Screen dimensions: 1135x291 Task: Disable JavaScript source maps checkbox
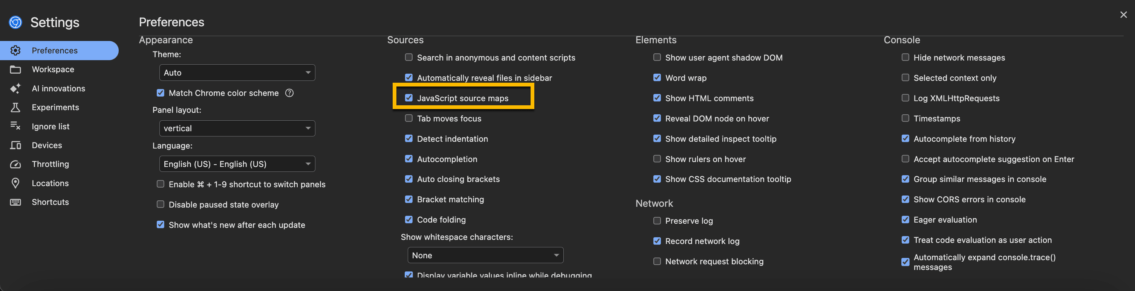coord(409,98)
